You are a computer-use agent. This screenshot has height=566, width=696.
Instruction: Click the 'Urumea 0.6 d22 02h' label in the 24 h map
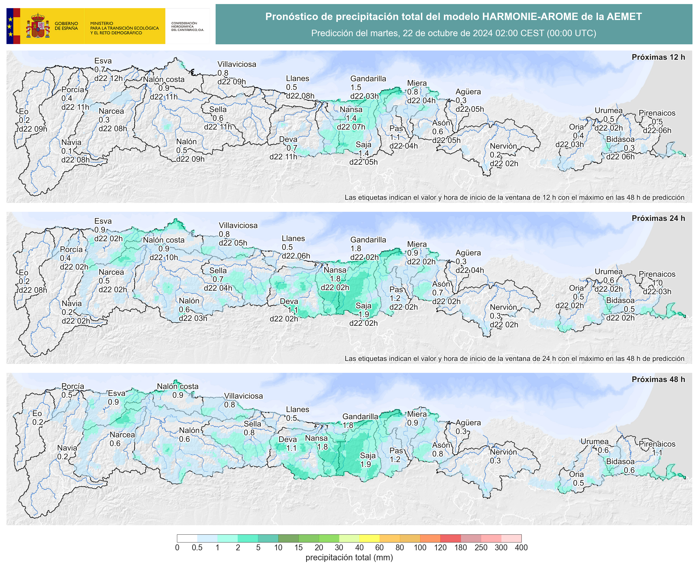click(608, 280)
